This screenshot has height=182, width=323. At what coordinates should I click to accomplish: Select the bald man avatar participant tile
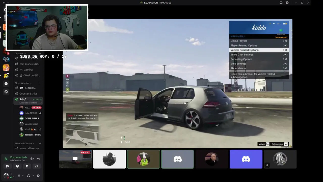coord(212,159)
